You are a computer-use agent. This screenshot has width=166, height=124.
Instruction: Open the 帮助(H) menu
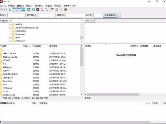coord(58,6)
